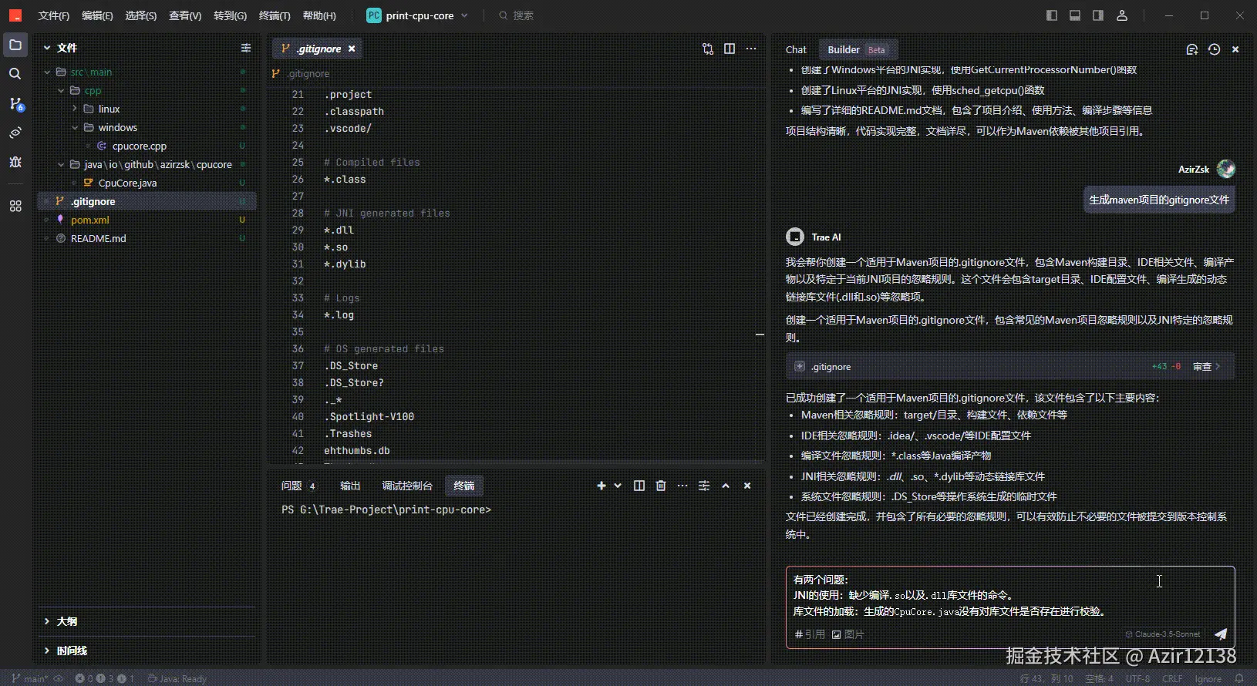The image size is (1257, 686).
Task: Open chat history clock icon
Action: (x=1214, y=49)
